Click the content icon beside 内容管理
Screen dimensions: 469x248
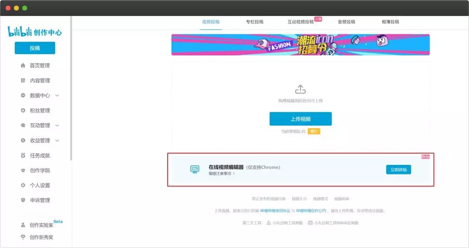23,81
